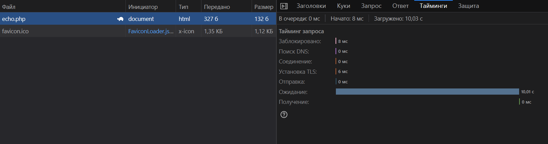This screenshot has height=144, width=548.
Task: Click the Получение: label
Action: [294, 102]
